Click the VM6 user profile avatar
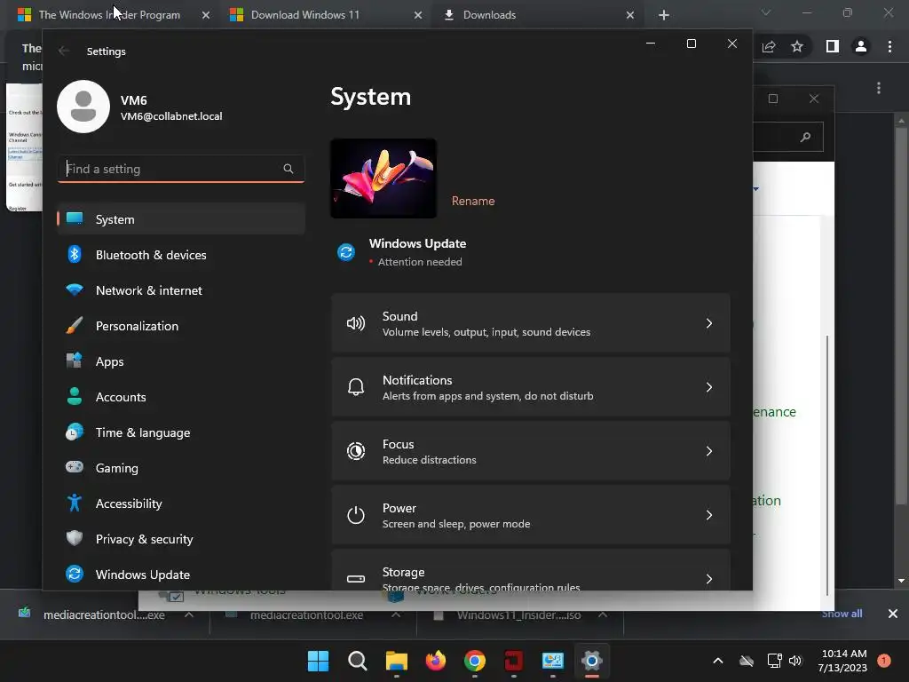The width and height of the screenshot is (909, 682). [83, 107]
